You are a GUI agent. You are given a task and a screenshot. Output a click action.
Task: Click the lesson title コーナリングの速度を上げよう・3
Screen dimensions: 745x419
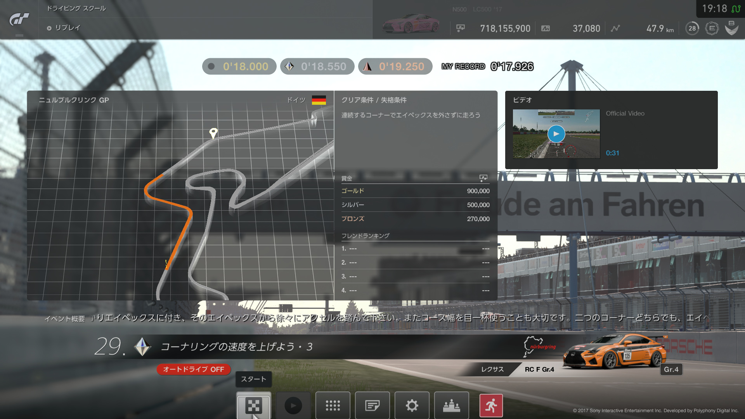[237, 347]
